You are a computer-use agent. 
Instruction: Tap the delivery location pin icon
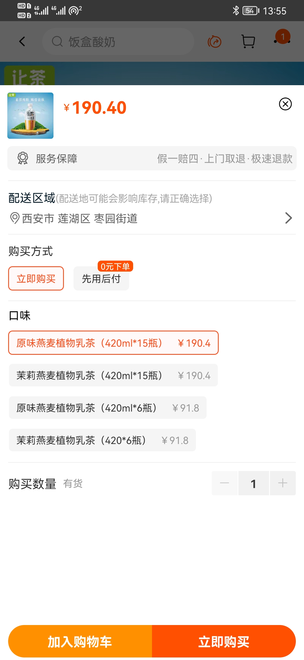[15, 218]
